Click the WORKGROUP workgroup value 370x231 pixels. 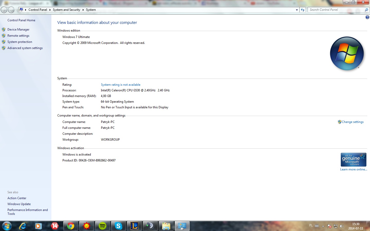click(x=110, y=140)
